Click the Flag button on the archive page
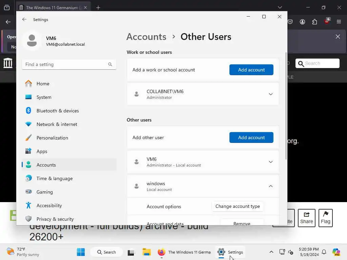 click(326, 218)
